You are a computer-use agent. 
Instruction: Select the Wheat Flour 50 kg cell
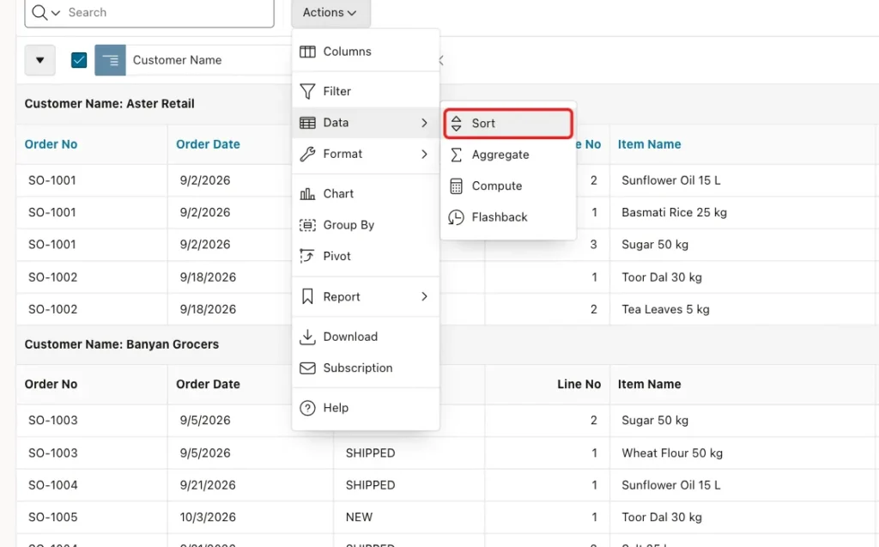pyautogui.click(x=744, y=453)
